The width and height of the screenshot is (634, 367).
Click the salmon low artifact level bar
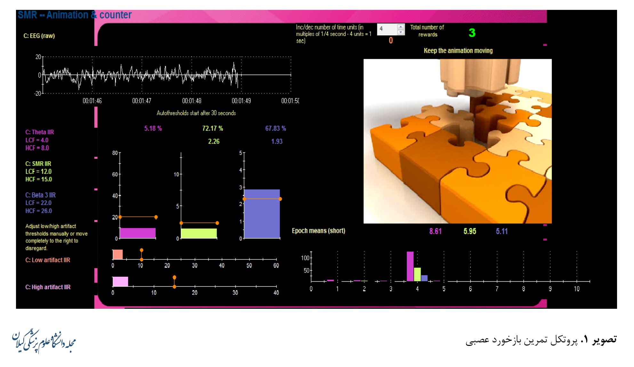point(117,254)
